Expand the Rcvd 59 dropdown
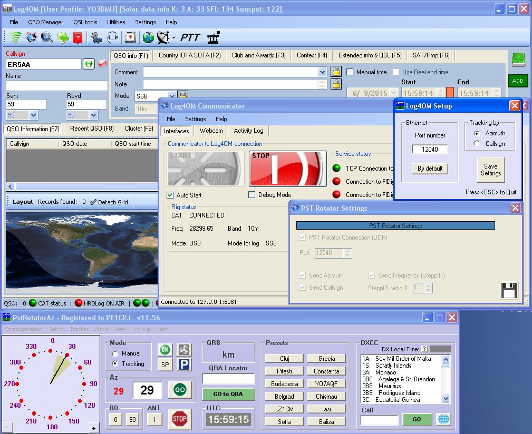Viewport: 532px width, 434px height. (94, 115)
